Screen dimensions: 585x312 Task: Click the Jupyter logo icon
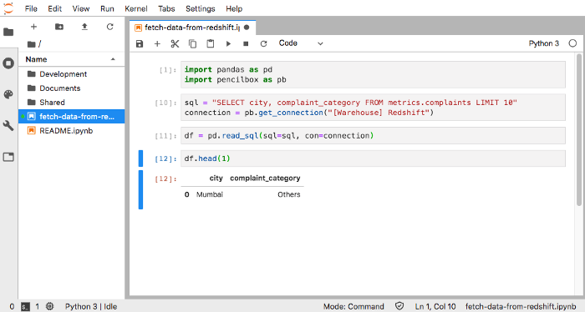(8, 8)
